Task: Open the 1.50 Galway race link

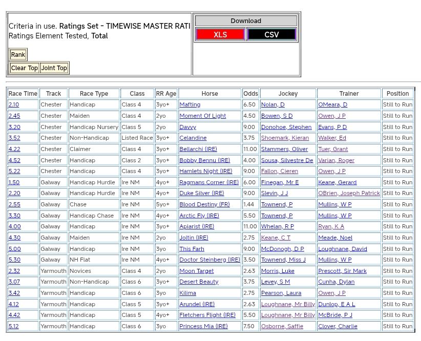Action: [14, 182]
